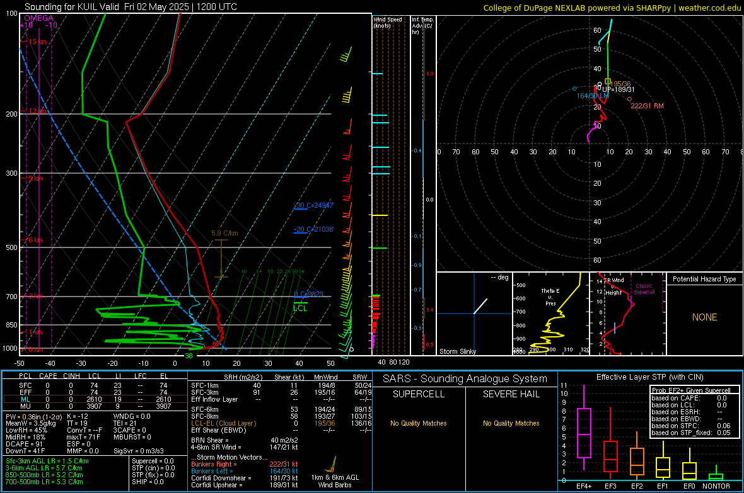Click the PW = 0.36in value
Viewport: 744px width, 493px height.
click(33, 416)
